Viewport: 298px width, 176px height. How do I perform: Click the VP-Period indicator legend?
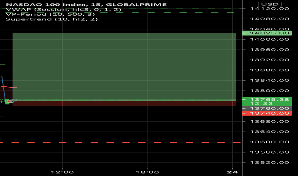coord(51,14)
